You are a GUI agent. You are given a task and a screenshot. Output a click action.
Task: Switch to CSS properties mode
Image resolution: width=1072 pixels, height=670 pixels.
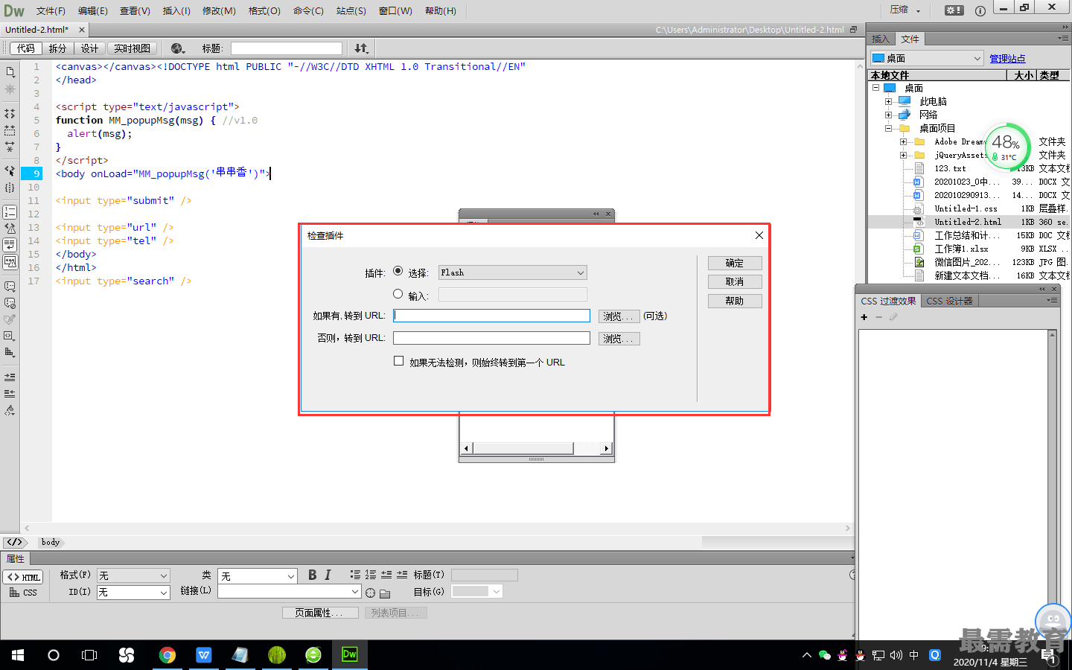(x=23, y=593)
